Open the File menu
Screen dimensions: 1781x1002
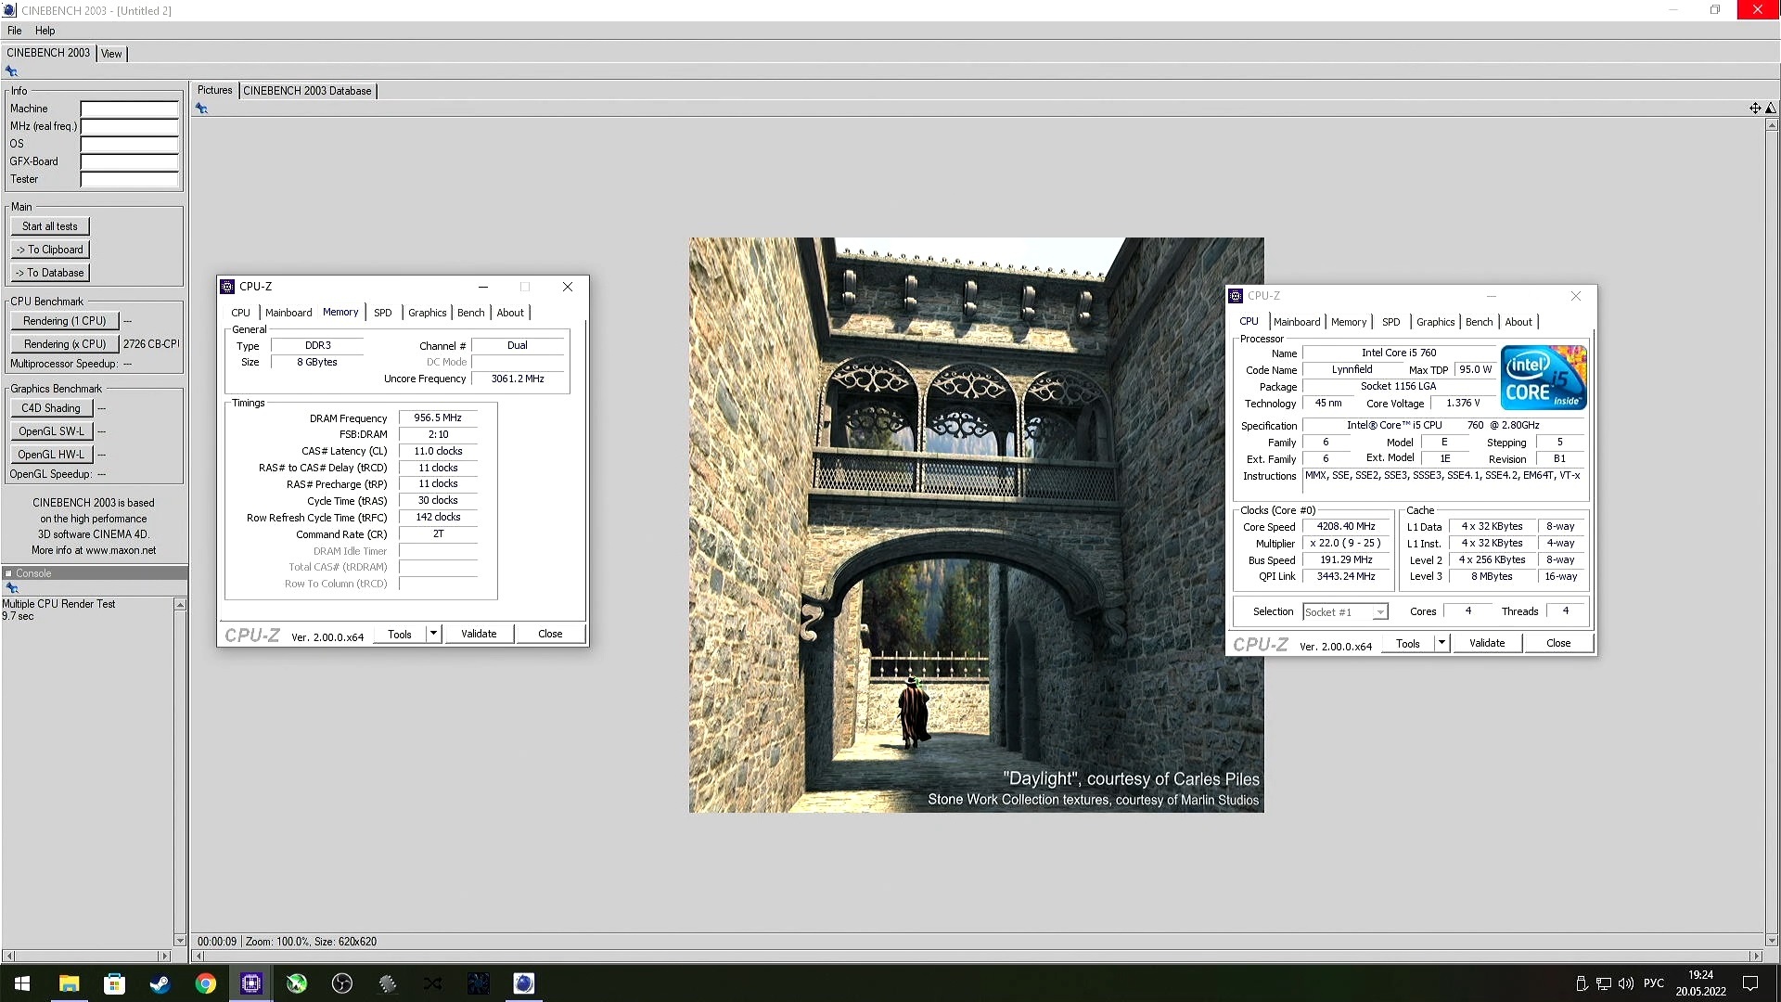pyautogui.click(x=15, y=31)
